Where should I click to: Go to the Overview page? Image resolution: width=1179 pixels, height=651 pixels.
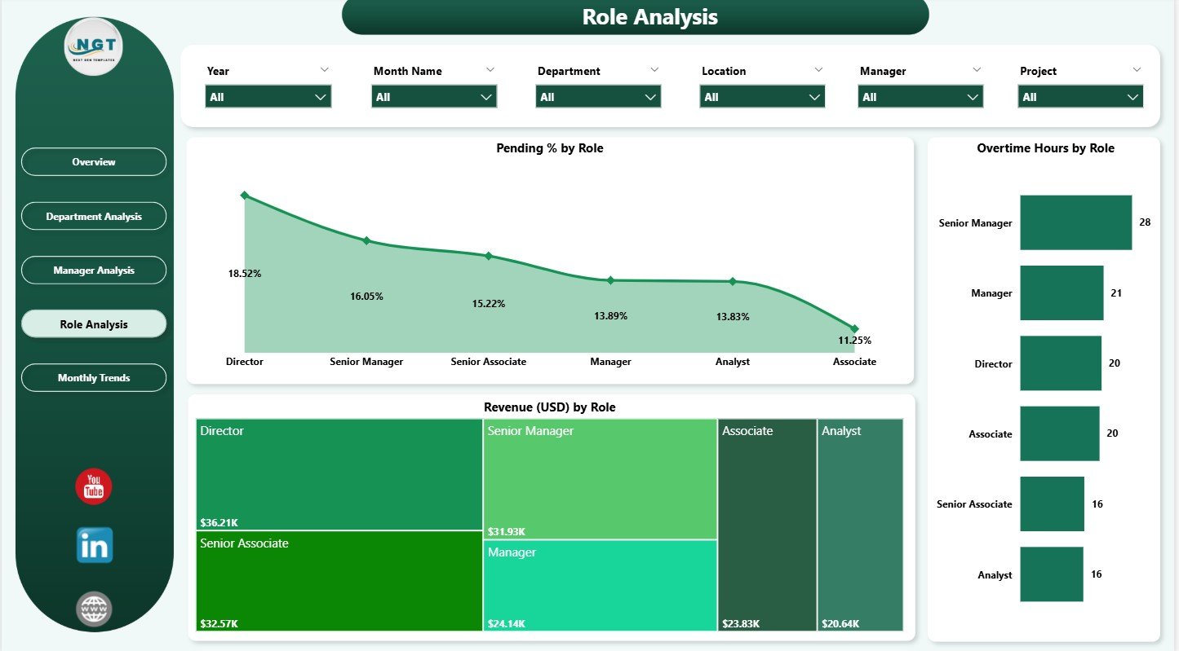coord(94,162)
